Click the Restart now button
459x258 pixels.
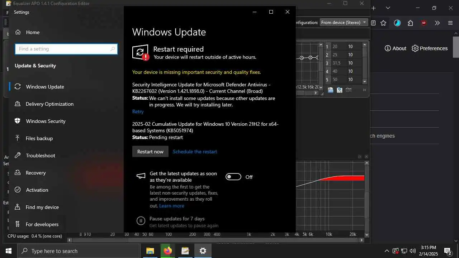[x=150, y=152]
